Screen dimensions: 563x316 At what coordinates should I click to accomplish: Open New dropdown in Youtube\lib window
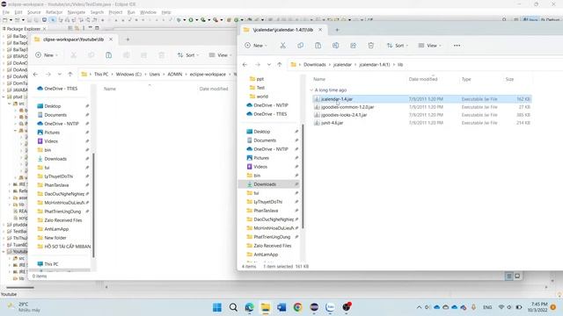pos(47,55)
